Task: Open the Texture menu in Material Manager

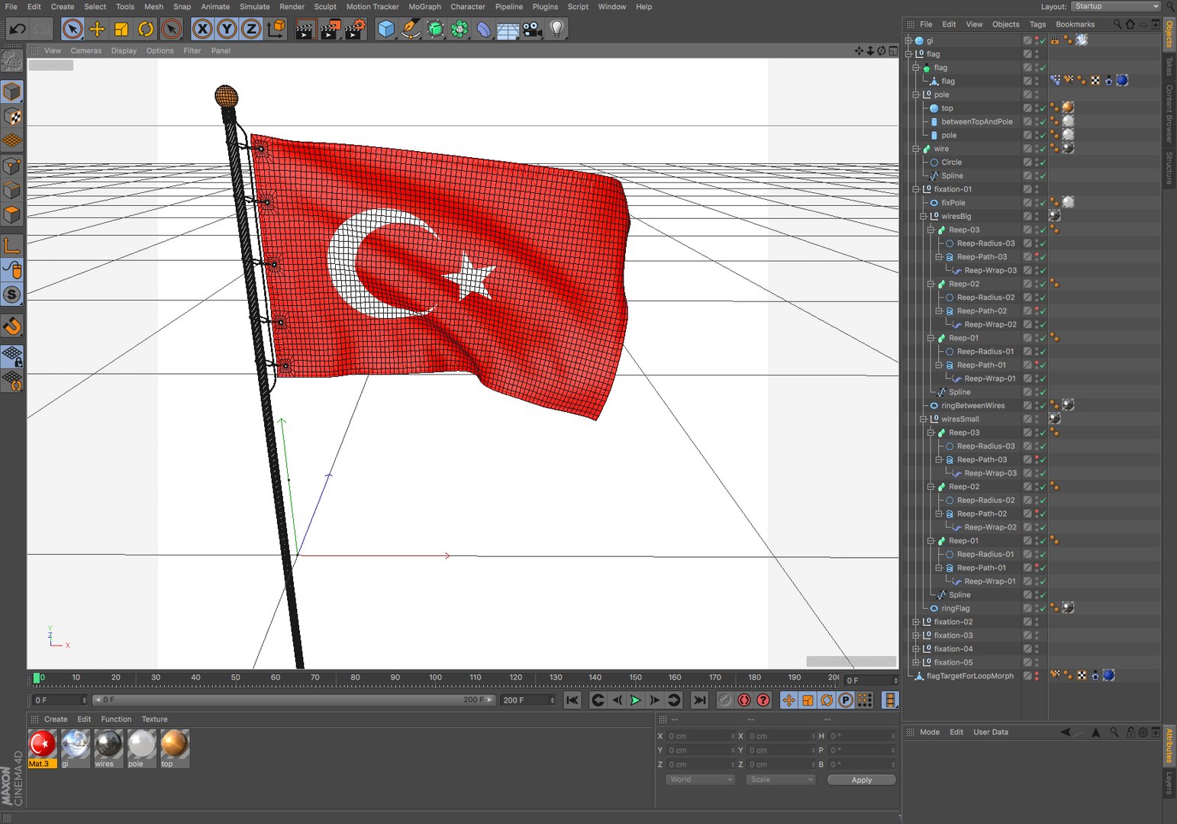Action: (x=154, y=719)
